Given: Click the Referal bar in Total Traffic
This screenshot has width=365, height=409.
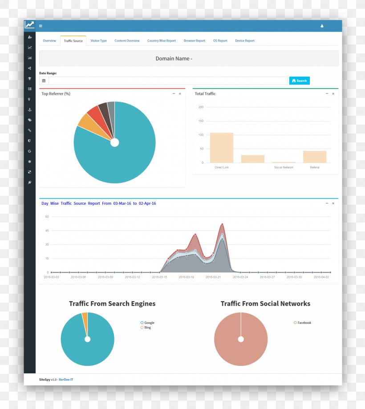Looking at the screenshot, I should pos(315,157).
